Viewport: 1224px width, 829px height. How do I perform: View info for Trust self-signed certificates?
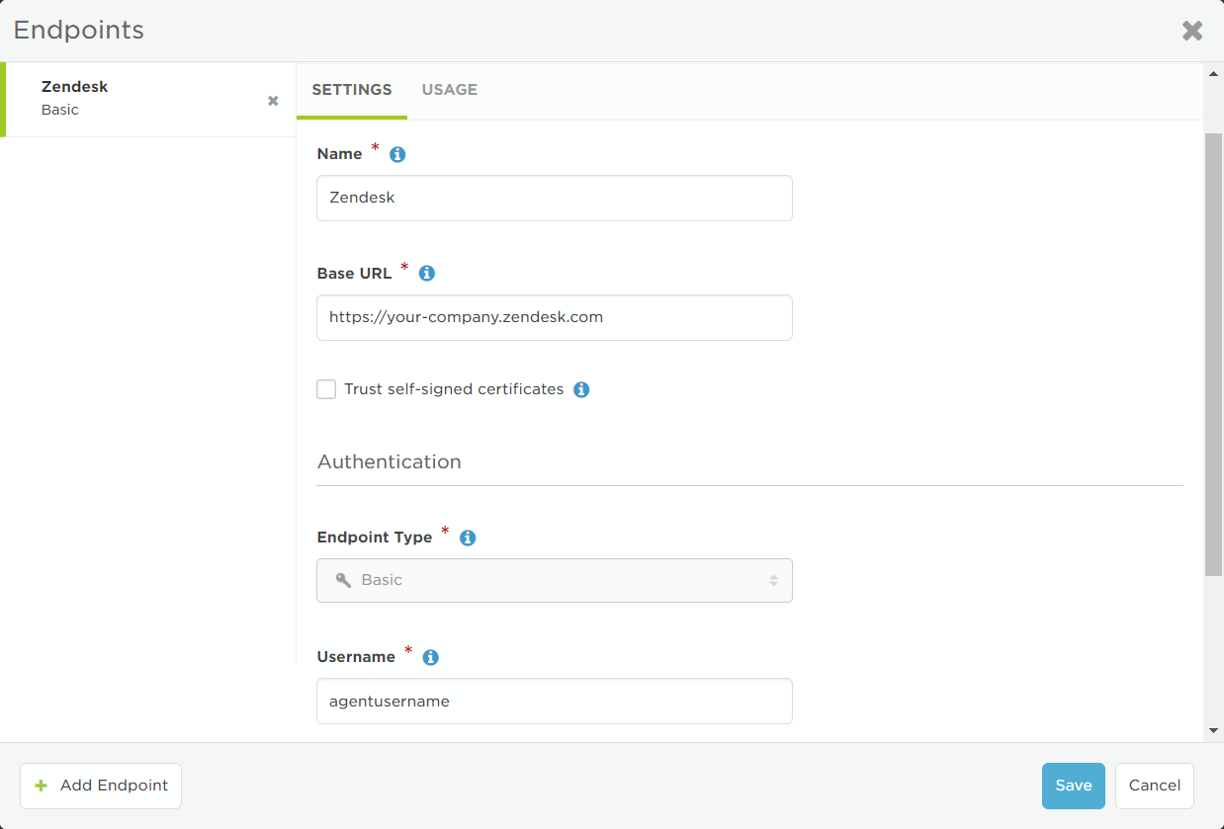(581, 389)
